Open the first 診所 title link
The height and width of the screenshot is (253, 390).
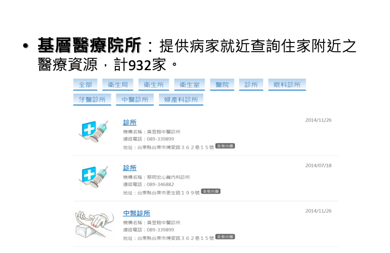130,122
